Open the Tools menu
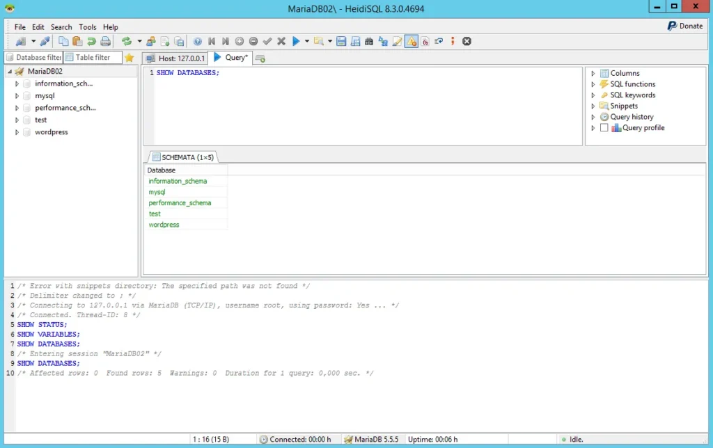 click(88, 27)
